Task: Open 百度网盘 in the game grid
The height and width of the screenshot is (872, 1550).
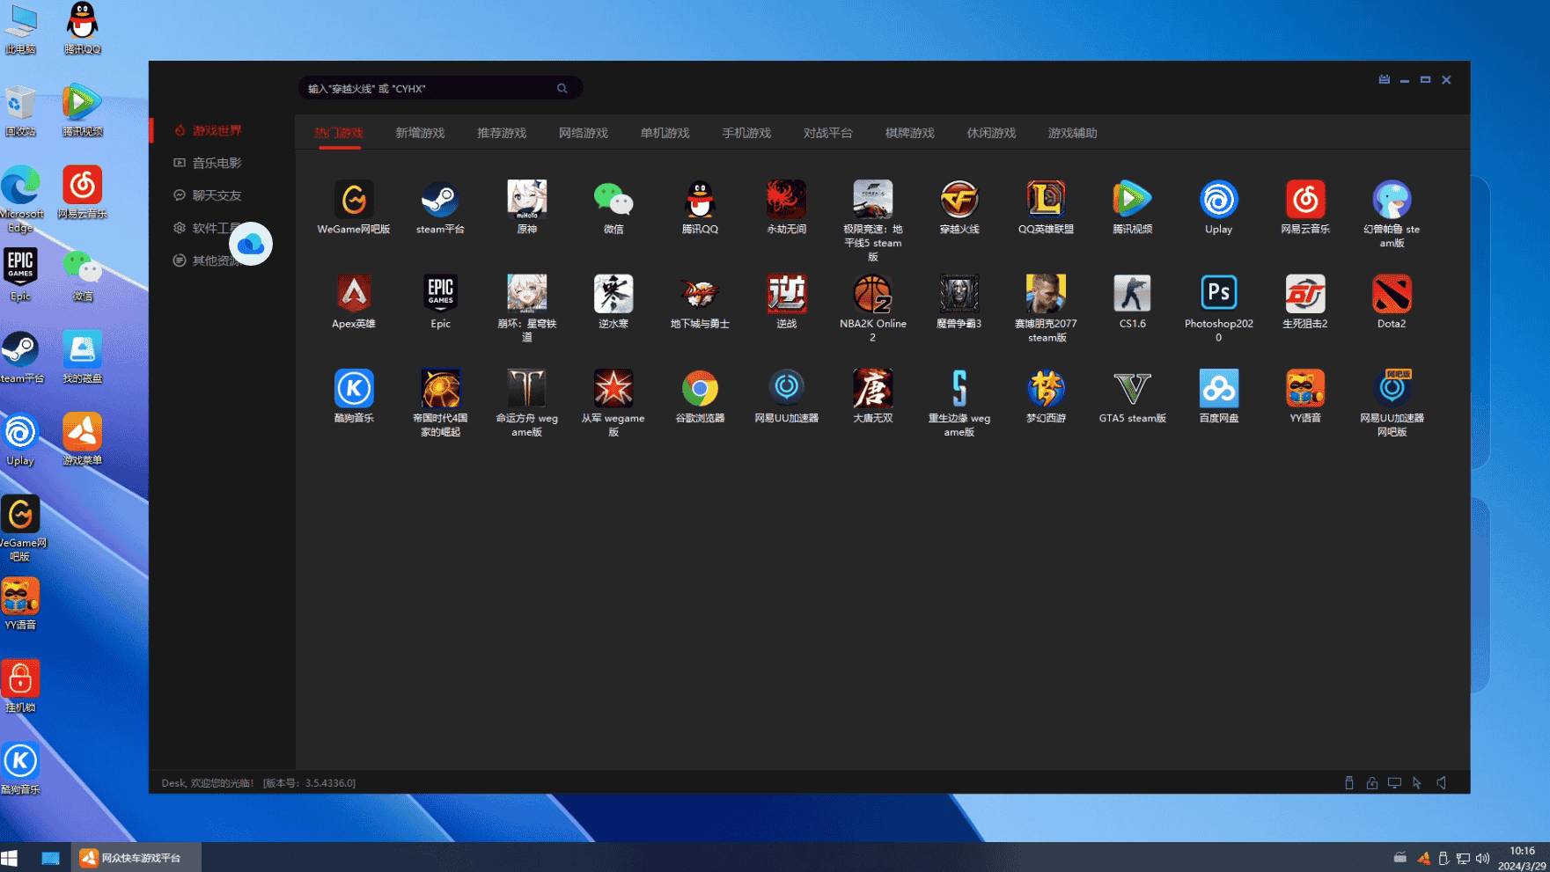Action: click(x=1218, y=389)
